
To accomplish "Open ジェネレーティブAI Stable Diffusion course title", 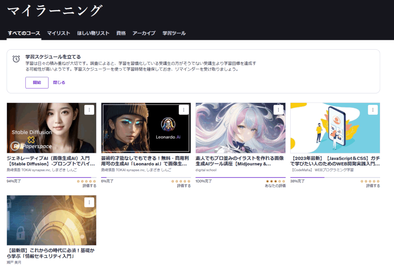I will [51, 161].
